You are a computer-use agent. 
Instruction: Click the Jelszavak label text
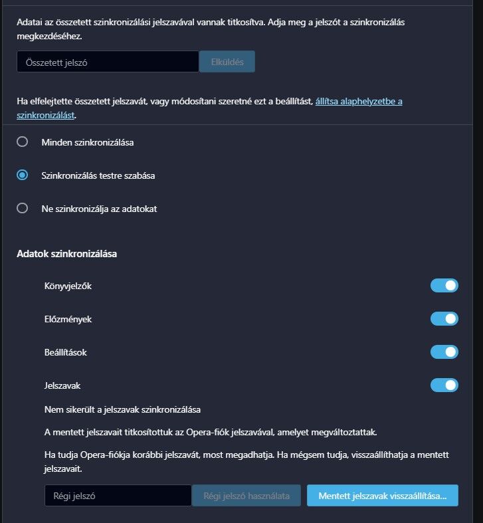tap(62, 386)
